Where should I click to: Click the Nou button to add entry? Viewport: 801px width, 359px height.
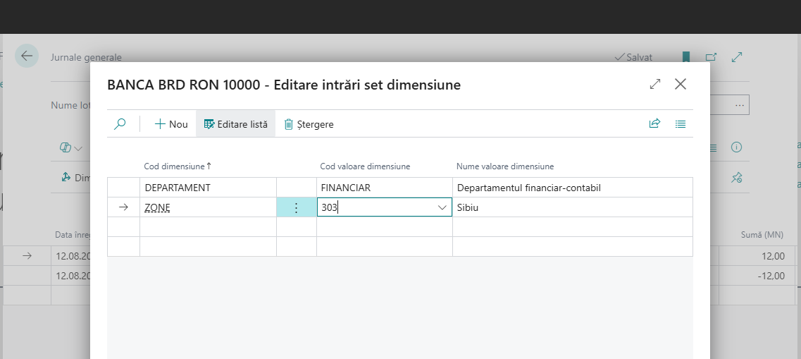[x=171, y=123]
